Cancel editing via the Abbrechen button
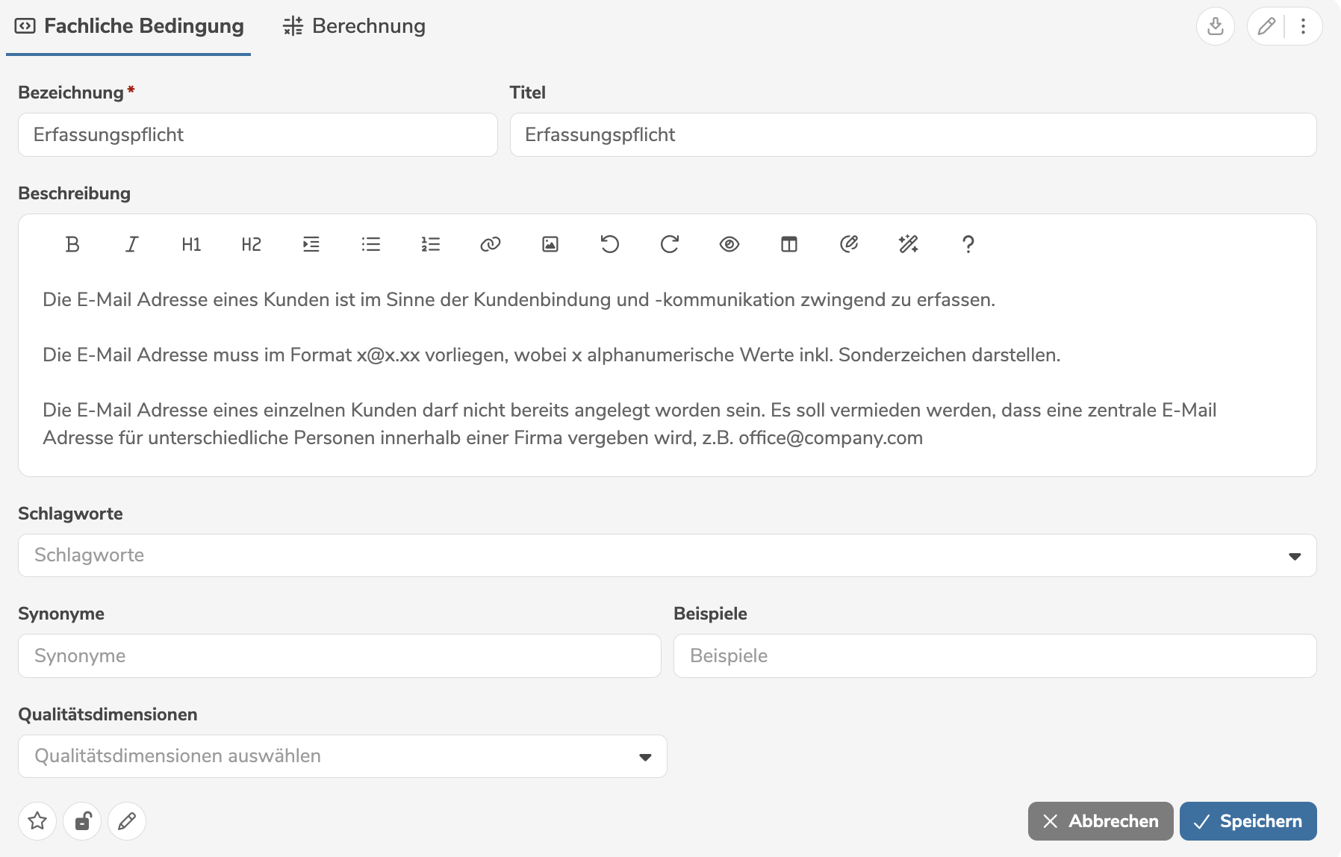Viewport: 1341px width, 857px height. coord(1098,821)
